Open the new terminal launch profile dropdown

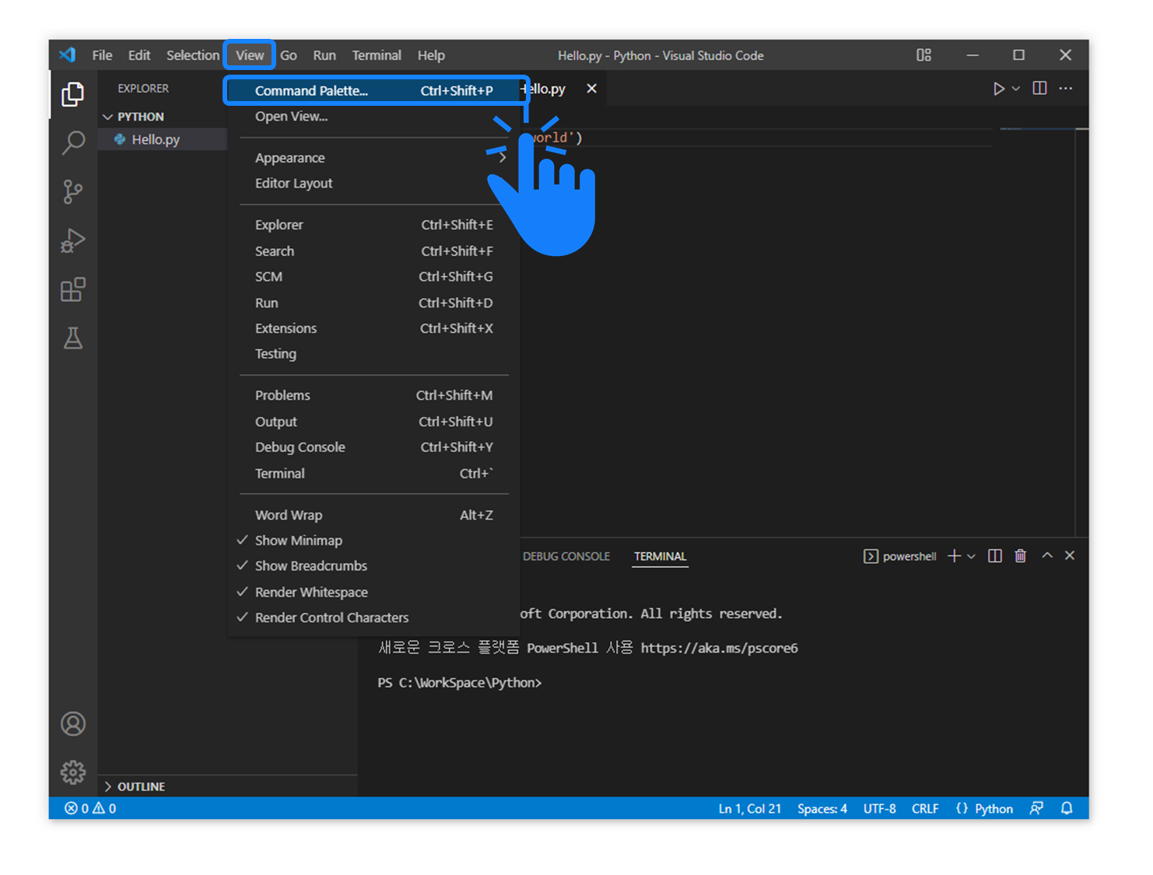pyautogui.click(x=971, y=556)
